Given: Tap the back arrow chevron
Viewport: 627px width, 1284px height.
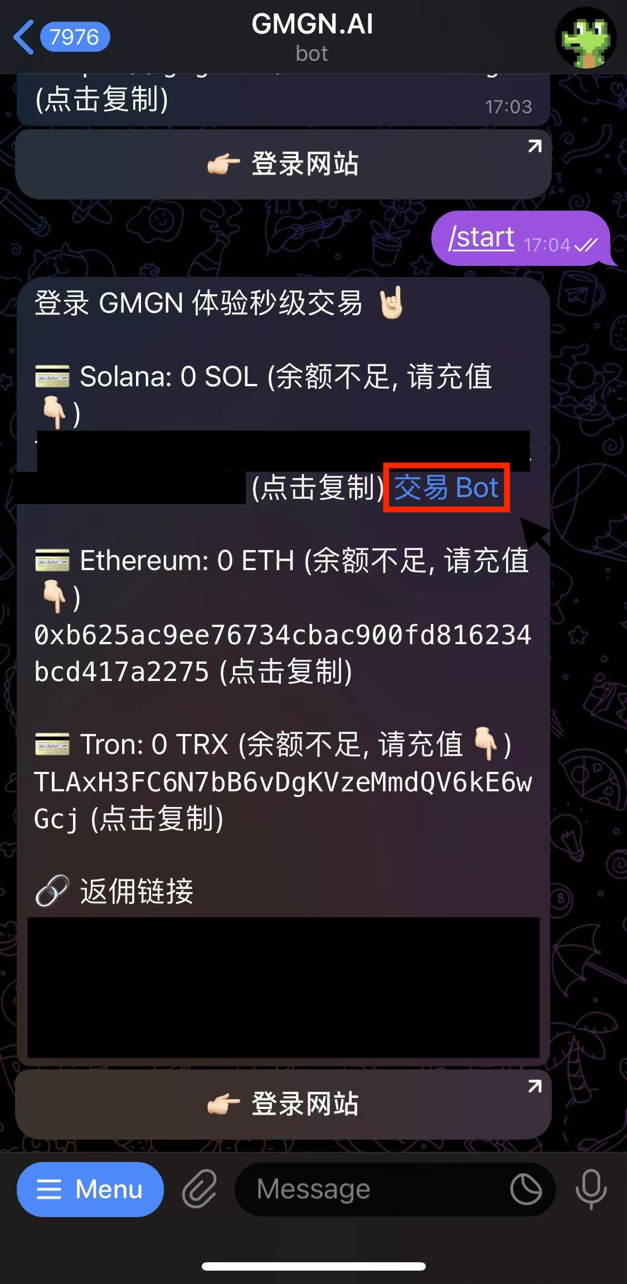Looking at the screenshot, I should (24, 37).
